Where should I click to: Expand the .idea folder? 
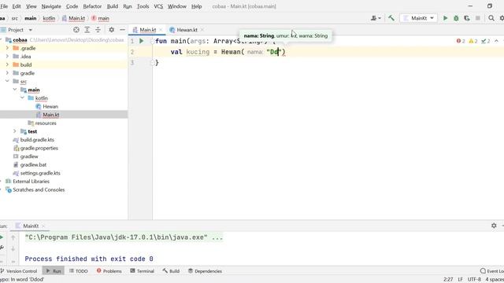tap(7, 57)
